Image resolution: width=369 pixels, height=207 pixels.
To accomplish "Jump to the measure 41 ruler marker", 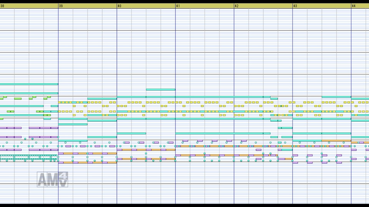I will click(178, 6).
